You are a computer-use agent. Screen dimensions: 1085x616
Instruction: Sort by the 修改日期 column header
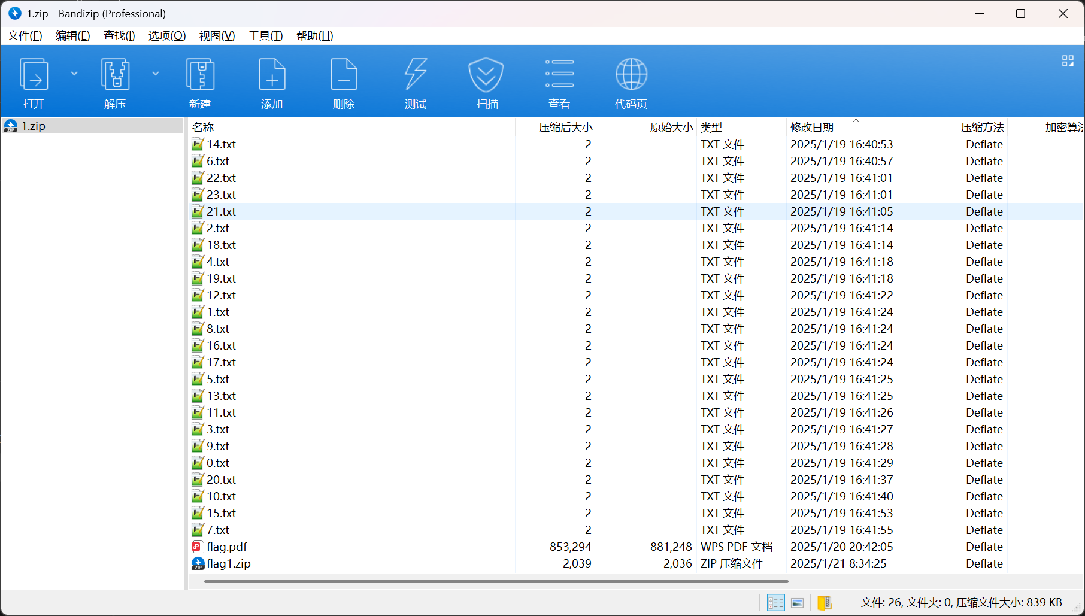tap(856, 127)
